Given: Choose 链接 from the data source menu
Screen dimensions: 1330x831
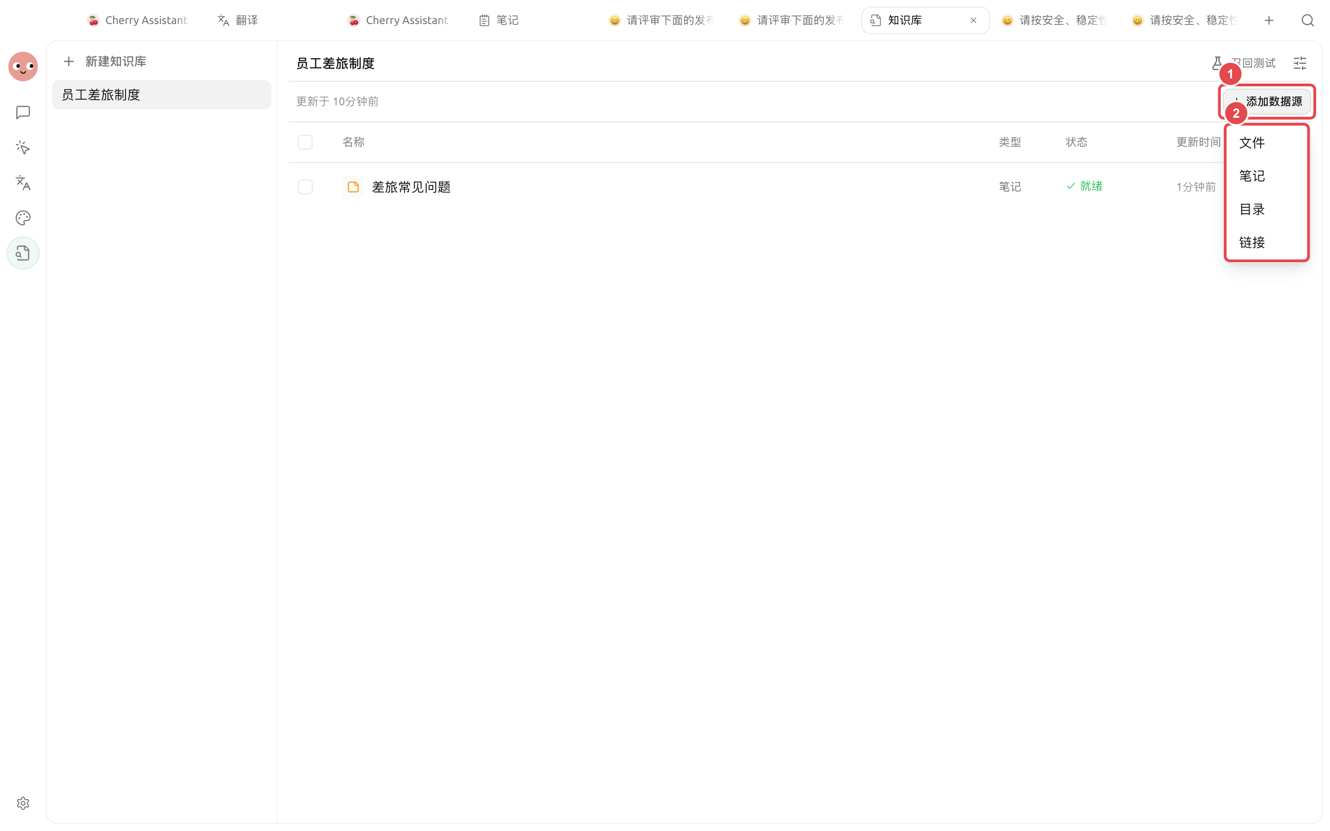Looking at the screenshot, I should click(x=1266, y=242).
